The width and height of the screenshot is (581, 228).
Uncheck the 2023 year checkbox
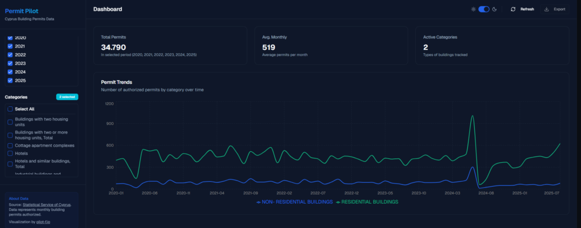(x=10, y=63)
